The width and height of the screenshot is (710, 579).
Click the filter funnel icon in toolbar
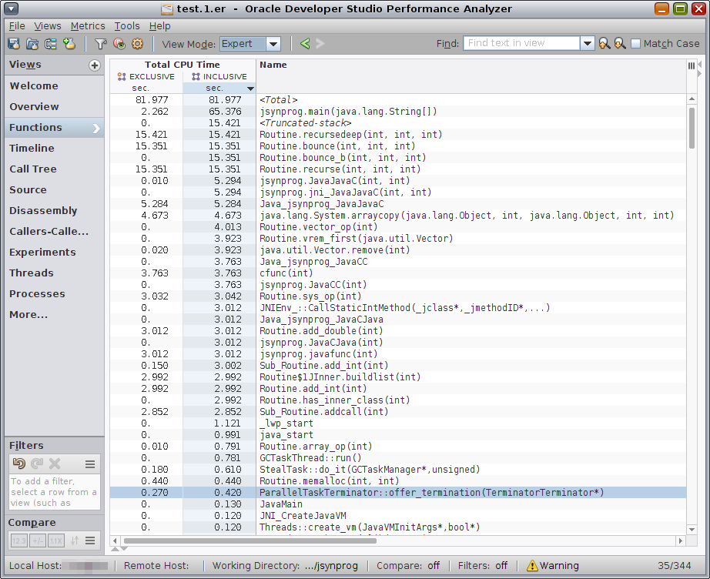pyautogui.click(x=100, y=44)
